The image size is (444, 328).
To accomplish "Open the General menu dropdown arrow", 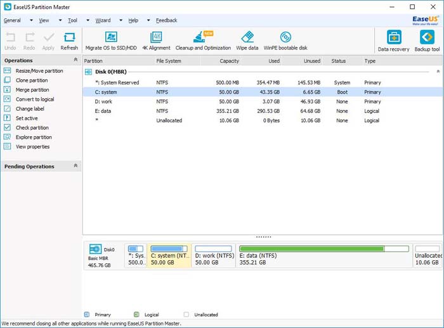I will pyautogui.click(x=31, y=20).
